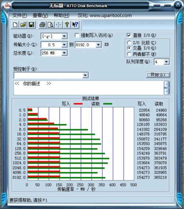Screen dimensions: 184x209
Task: Click the four-arrow move icon in toolbar
Action: click(x=59, y=25)
